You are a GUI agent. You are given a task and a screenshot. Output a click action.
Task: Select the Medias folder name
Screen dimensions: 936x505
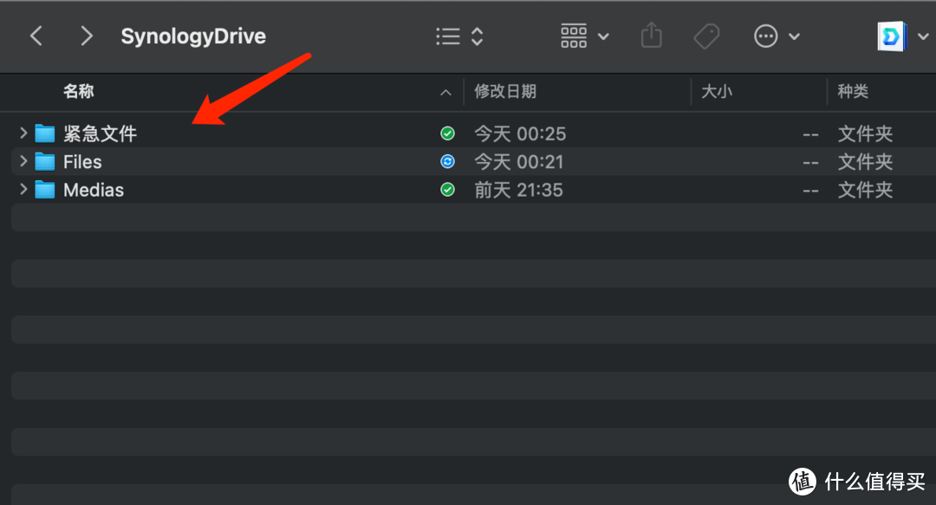pos(94,190)
